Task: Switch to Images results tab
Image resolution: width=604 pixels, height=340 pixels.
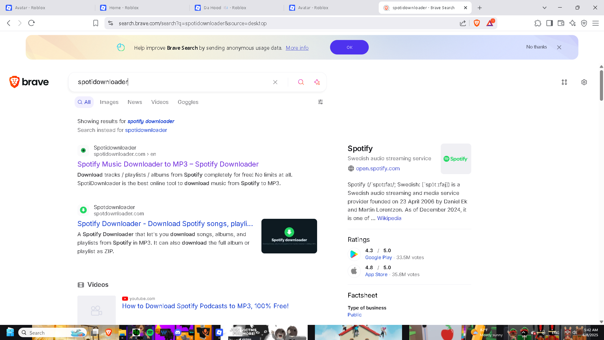Action: coord(109,102)
